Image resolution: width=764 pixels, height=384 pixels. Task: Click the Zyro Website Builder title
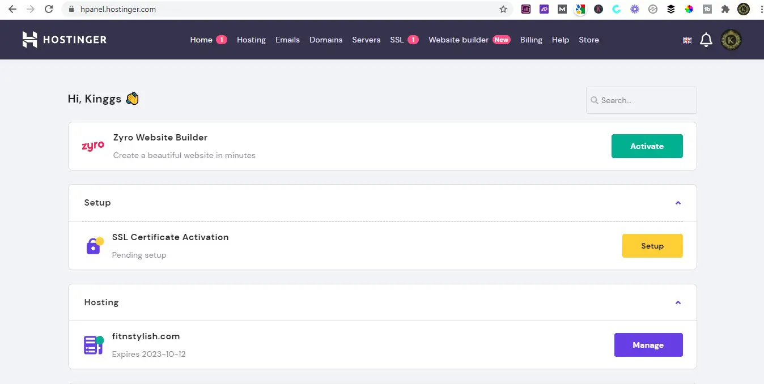click(x=160, y=138)
